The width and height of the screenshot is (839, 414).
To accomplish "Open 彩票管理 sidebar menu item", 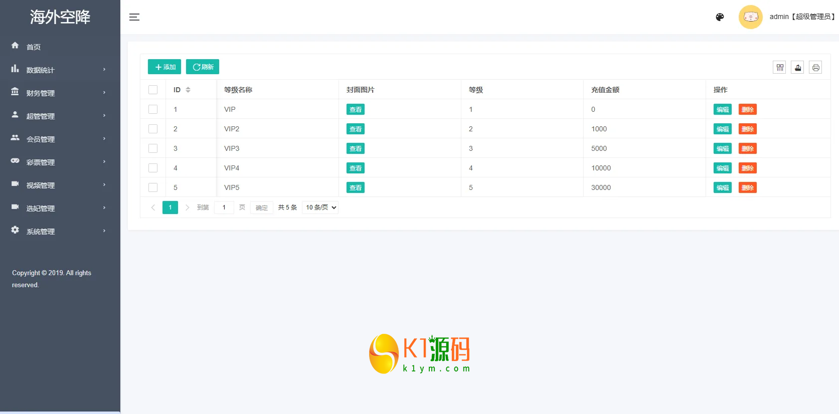I will [x=60, y=162].
